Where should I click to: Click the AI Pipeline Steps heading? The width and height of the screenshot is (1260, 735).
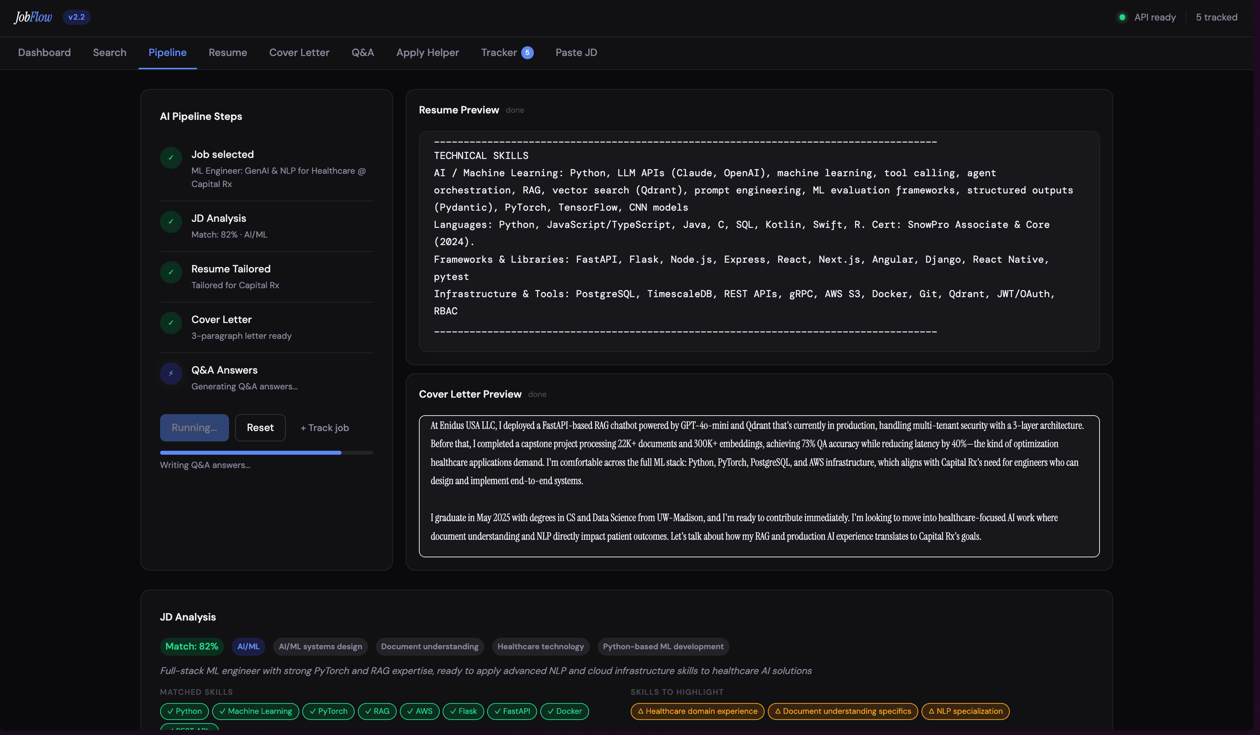coord(201,116)
